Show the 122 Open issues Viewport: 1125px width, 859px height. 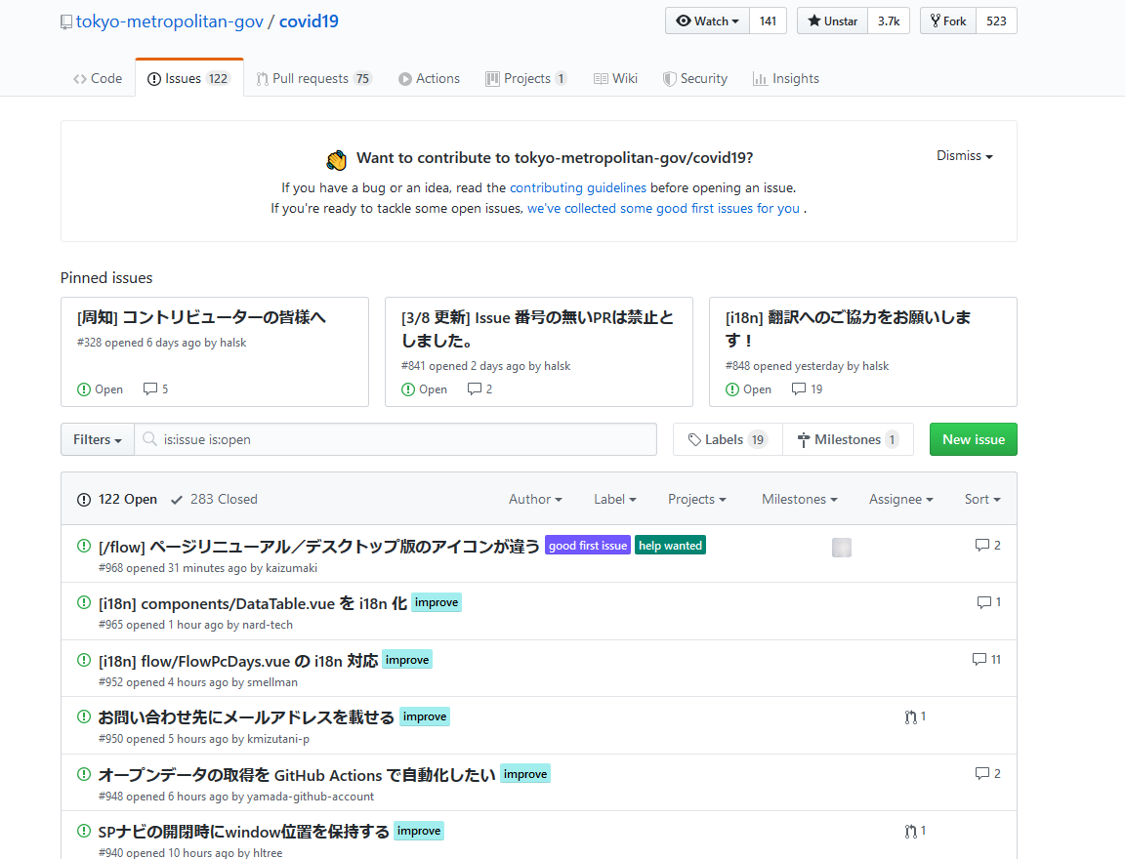pos(117,499)
